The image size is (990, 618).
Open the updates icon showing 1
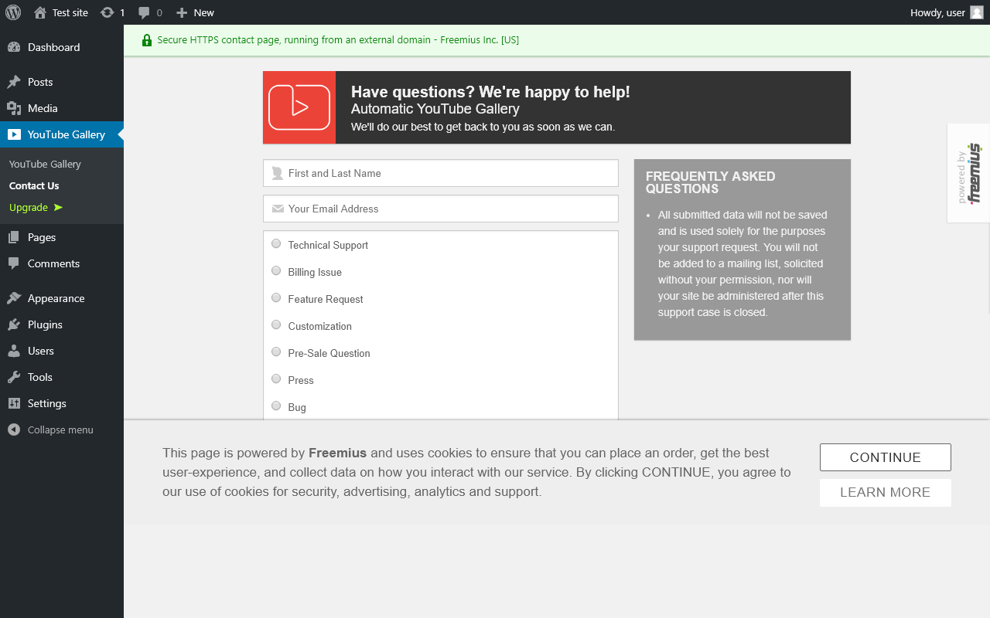click(x=108, y=12)
